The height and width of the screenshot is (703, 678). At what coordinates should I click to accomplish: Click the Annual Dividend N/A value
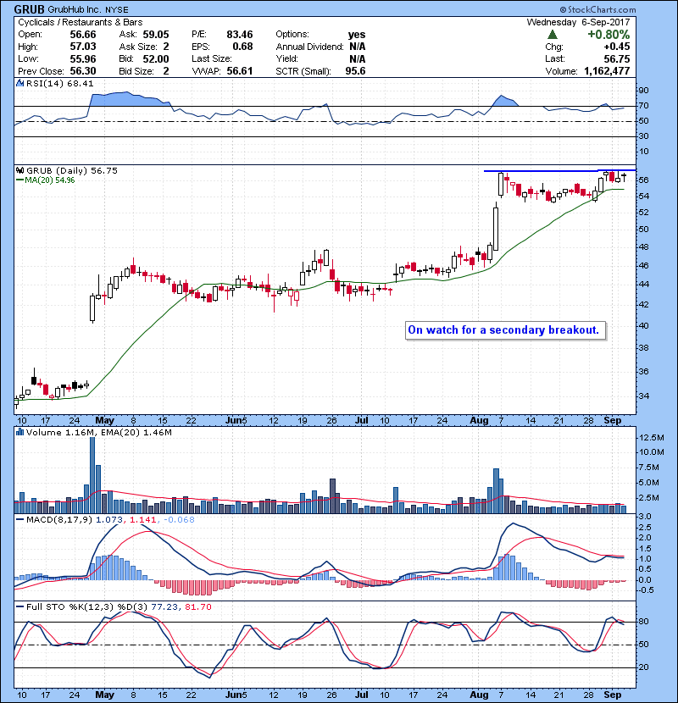coord(357,47)
